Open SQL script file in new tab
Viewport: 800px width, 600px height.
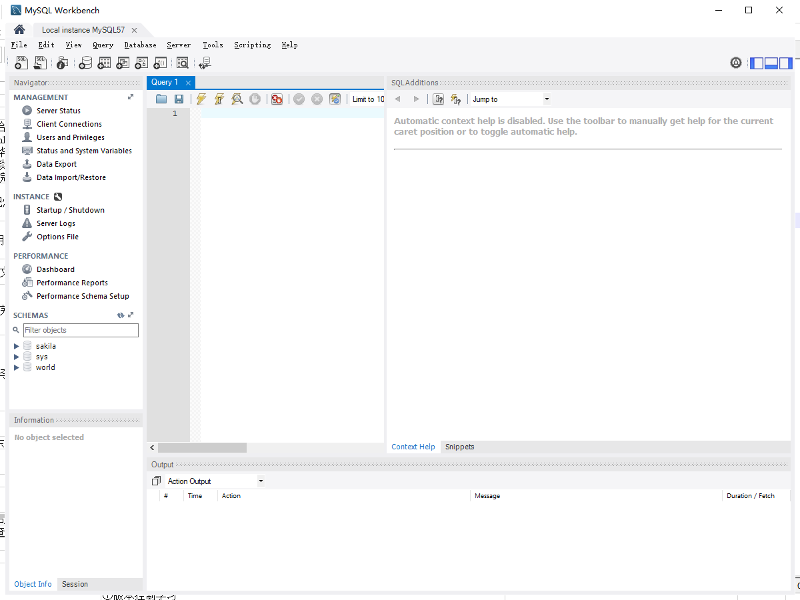[x=41, y=63]
